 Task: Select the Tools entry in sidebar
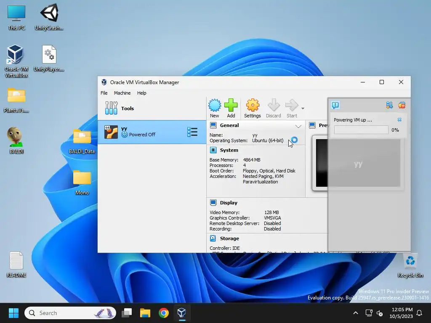tap(152, 108)
